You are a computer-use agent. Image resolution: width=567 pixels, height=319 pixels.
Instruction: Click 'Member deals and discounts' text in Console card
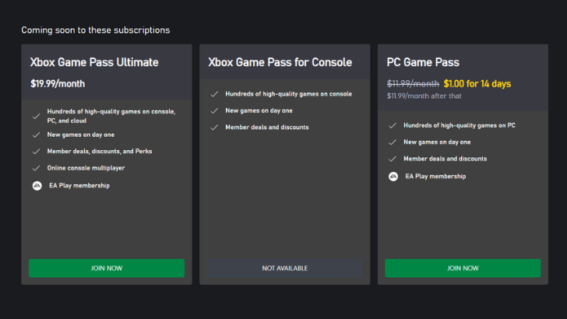pyautogui.click(x=267, y=127)
